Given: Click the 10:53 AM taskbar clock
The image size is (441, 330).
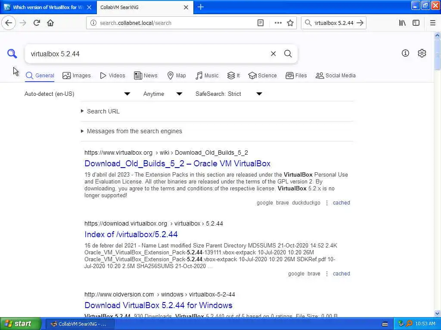Looking at the screenshot, I should [425, 324].
